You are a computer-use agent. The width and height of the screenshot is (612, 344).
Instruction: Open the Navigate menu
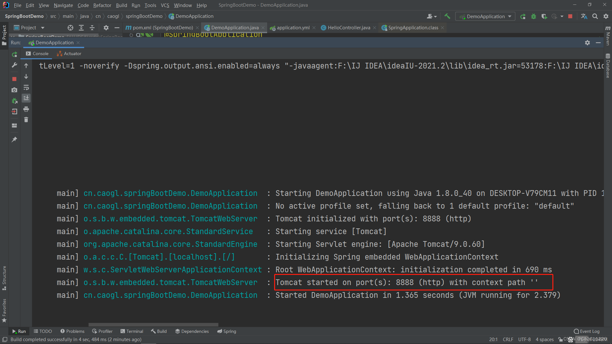(x=63, y=5)
